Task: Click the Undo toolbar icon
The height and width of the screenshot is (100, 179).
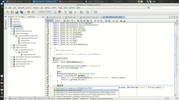Action: coord(29,12)
